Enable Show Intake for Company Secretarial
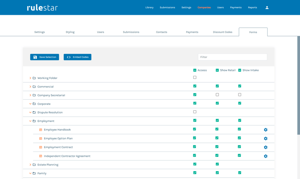The height and width of the screenshot is (179, 300). coord(239,95)
